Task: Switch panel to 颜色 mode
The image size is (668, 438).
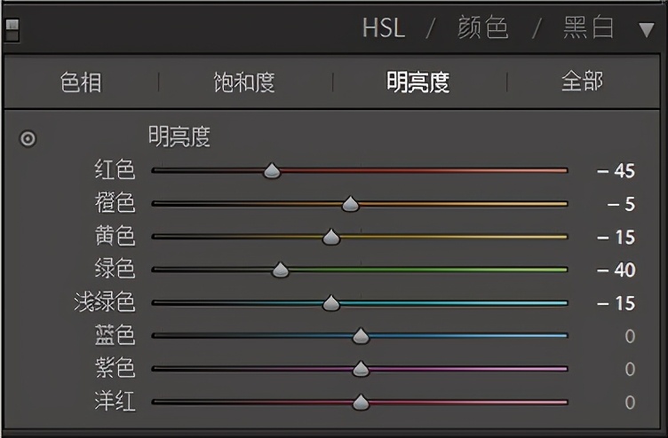Action: tap(482, 28)
